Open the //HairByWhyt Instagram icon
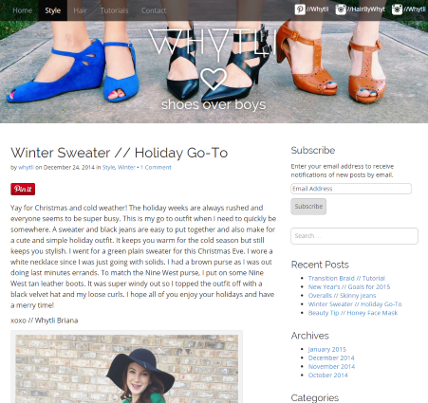 point(341,9)
